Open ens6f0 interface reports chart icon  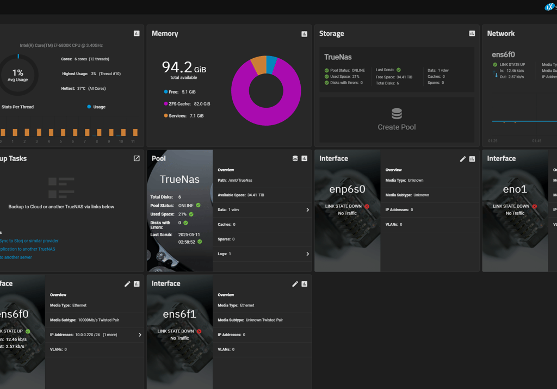click(137, 284)
